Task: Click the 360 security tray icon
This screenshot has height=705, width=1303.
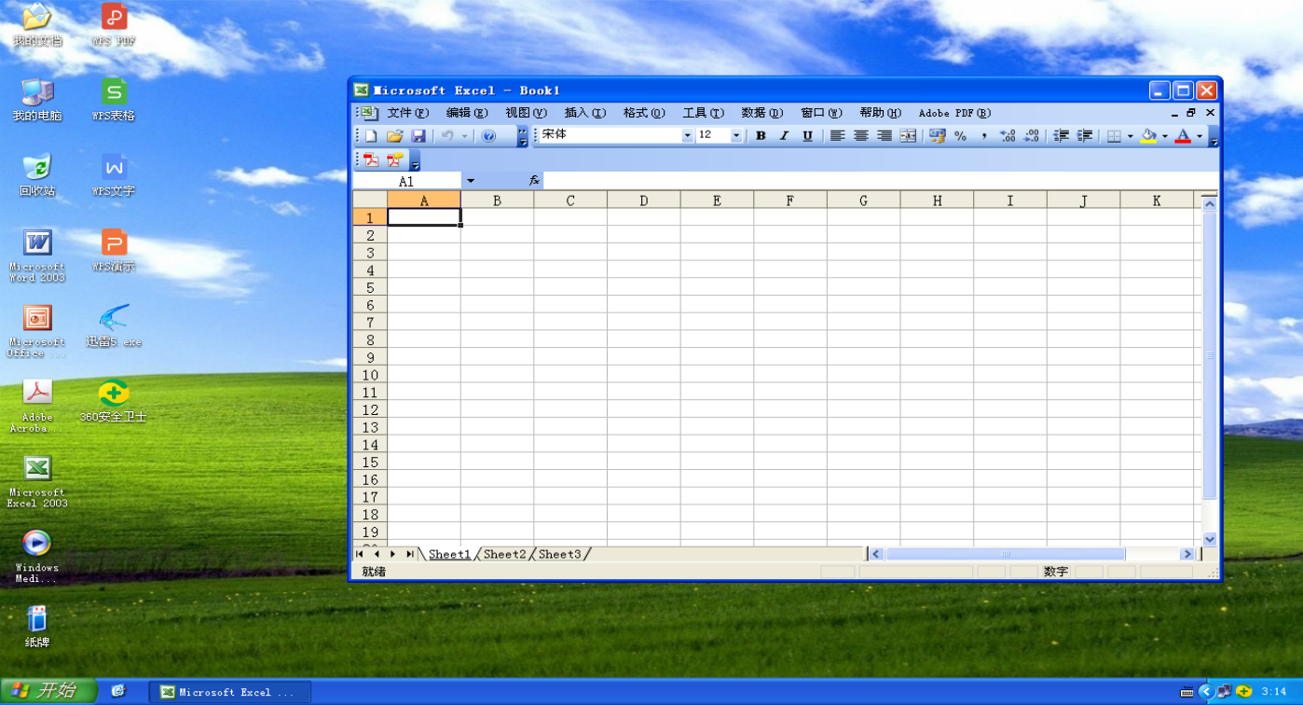Action: point(1243,692)
